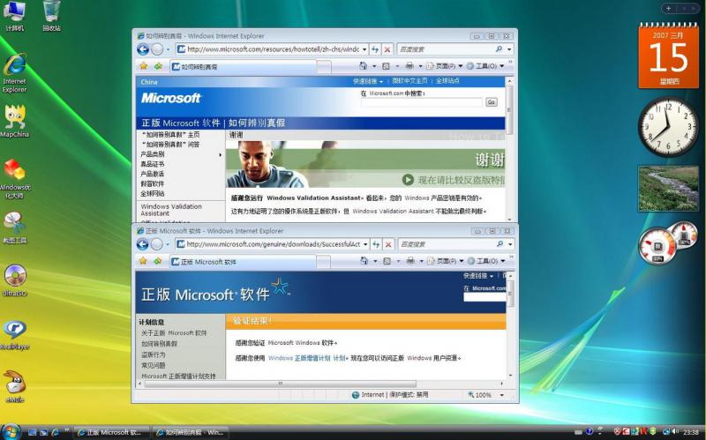706x440 pixels.
Task: Click Windows Start orb
Action: pyautogui.click(x=11, y=432)
